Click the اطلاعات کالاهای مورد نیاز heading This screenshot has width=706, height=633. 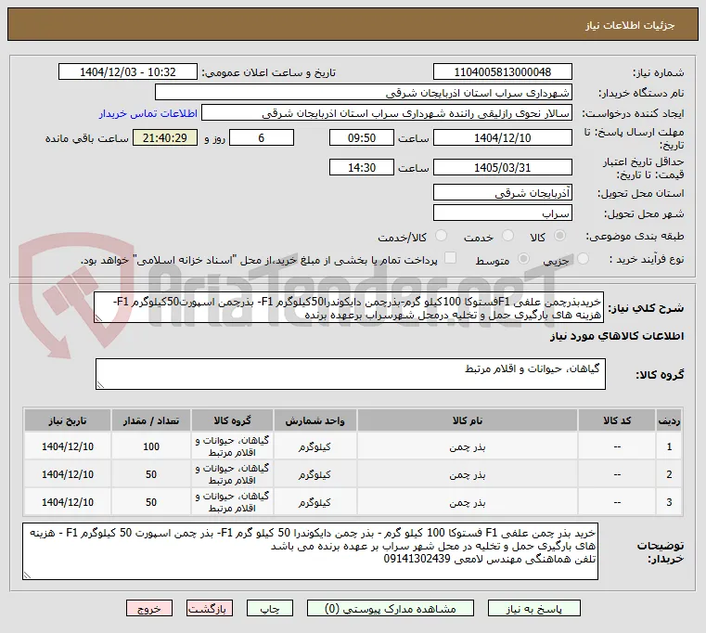617,336
